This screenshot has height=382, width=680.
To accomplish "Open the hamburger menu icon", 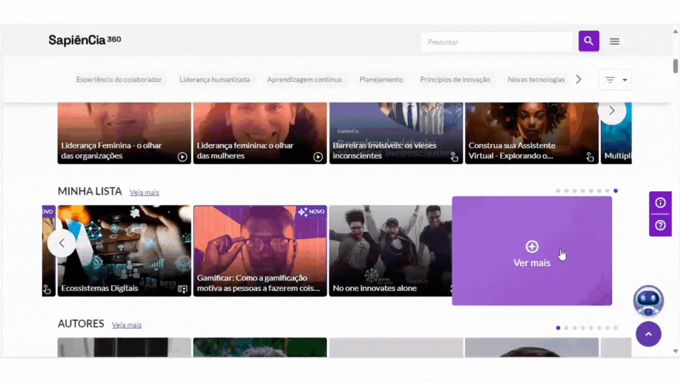I will pyautogui.click(x=614, y=42).
